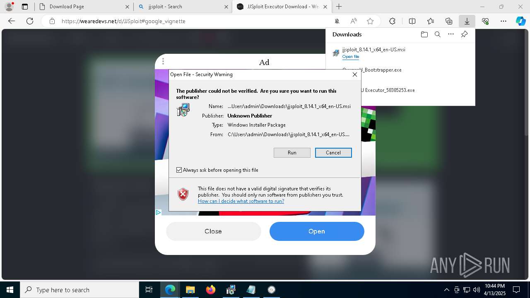The image size is (530, 298).
Task: Open Browser essentials heart icon
Action: pos(485,21)
